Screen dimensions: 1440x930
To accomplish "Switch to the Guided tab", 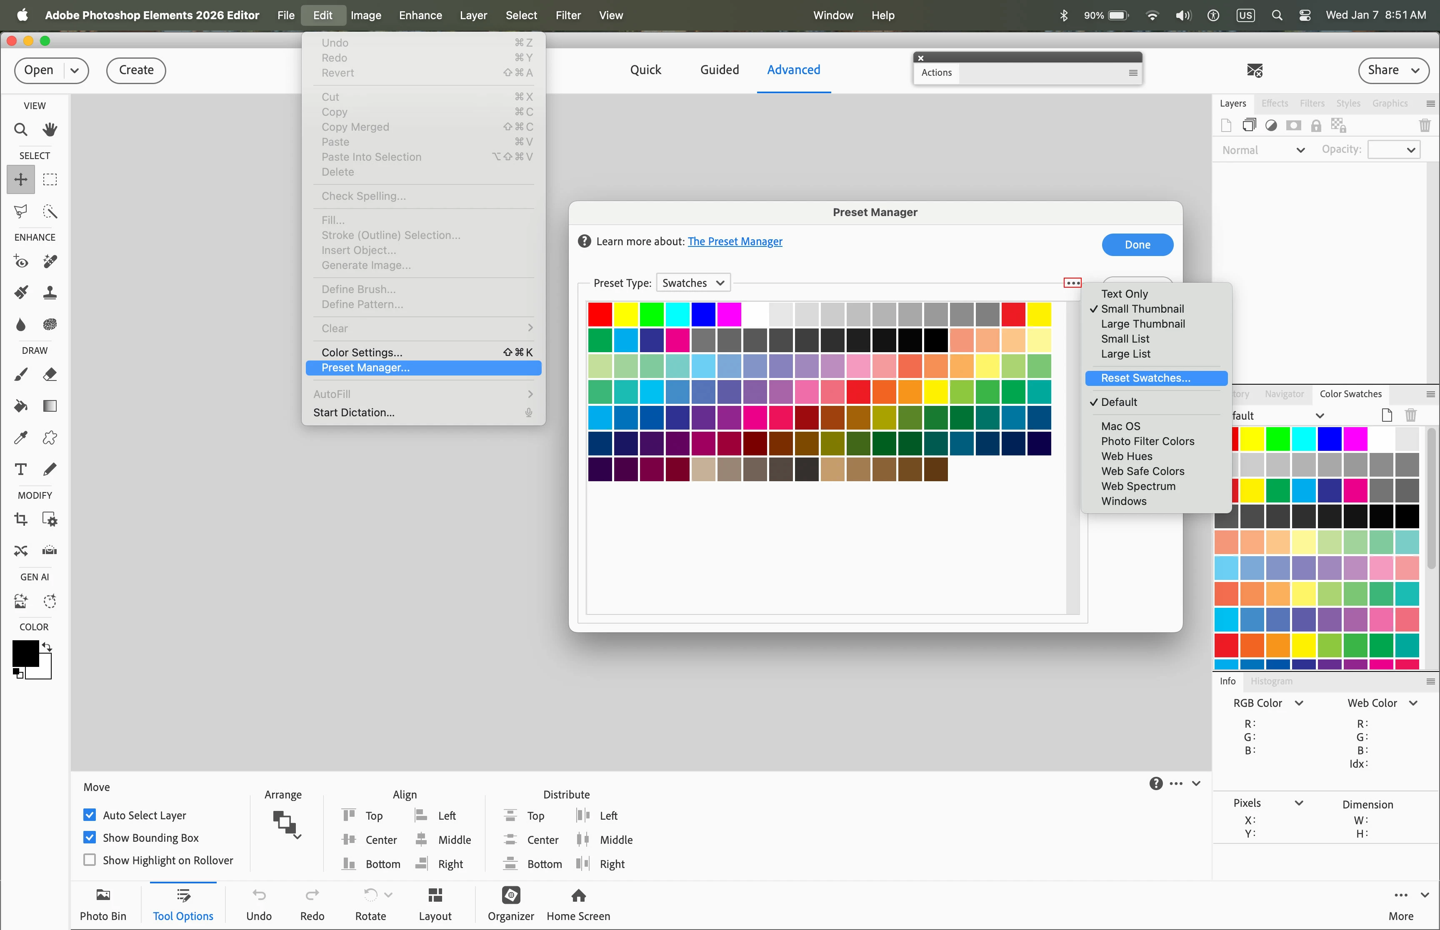I will click(719, 70).
